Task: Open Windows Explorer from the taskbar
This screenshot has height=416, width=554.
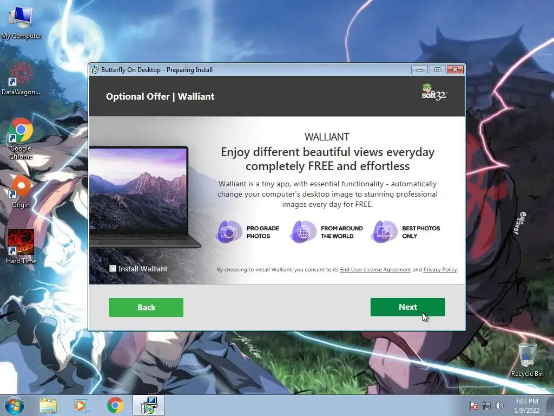Action: pos(48,405)
